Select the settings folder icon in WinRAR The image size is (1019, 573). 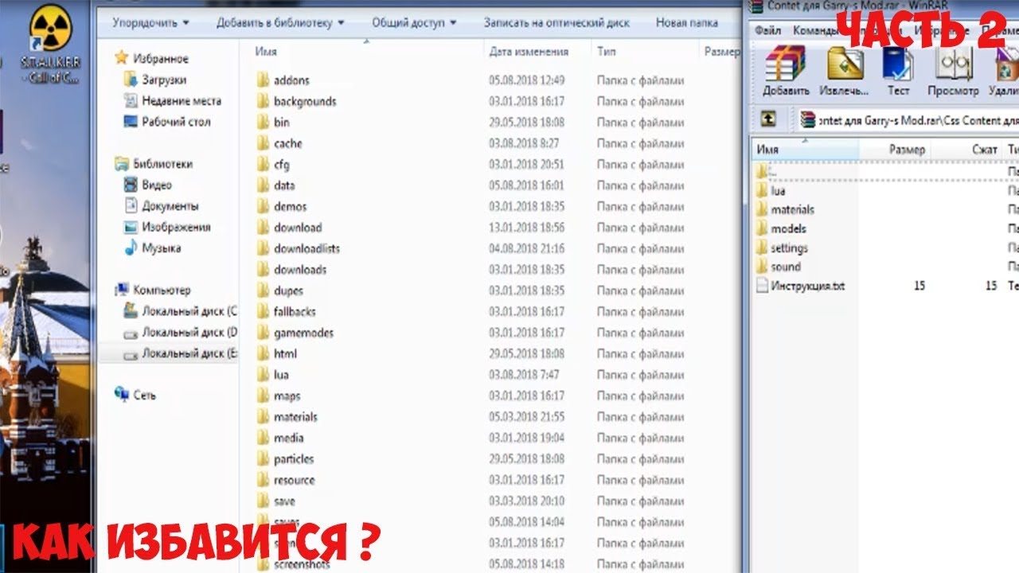[x=762, y=248]
